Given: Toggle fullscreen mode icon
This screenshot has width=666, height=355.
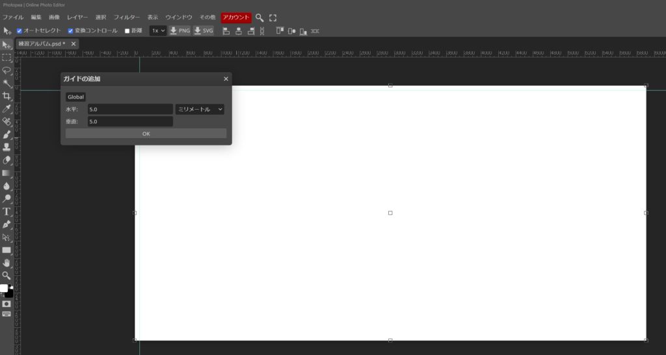Looking at the screenshot, I should pyautogui.click(x=273, y=18).
